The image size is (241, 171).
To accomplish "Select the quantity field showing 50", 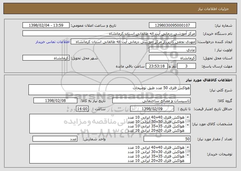I will 167,139.
